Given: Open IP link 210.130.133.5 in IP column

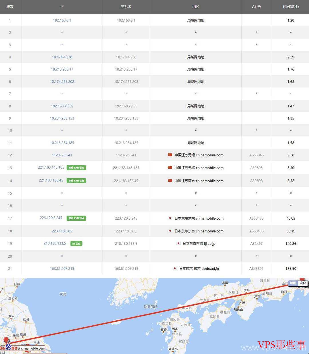Looking at the screenshot, I should [x=55, y=243].
